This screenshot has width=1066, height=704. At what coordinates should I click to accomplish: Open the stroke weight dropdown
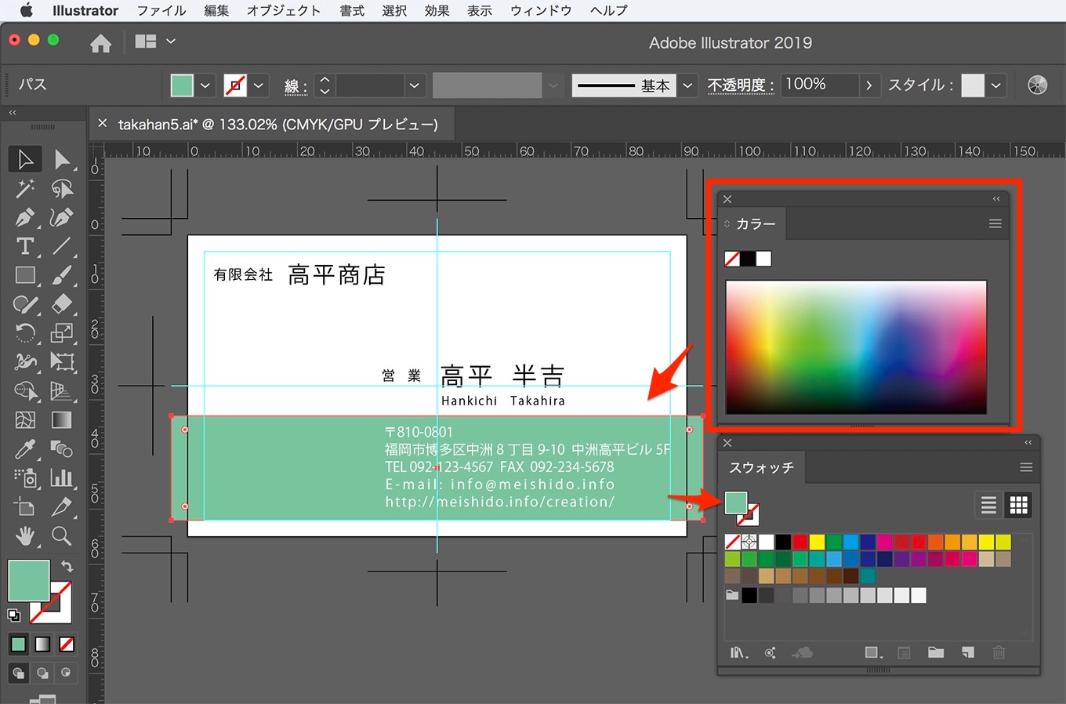click(x=415, y=85)
